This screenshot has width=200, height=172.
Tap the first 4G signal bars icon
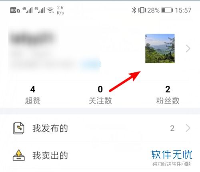(x=28, y=10)
